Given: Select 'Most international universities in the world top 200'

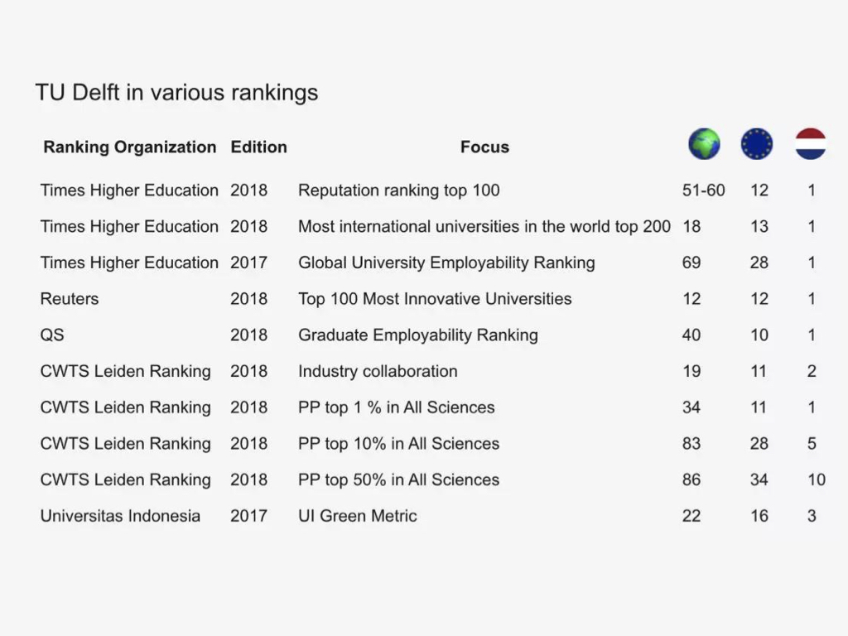Looking at the screenshot, I should [x=484, y=227].
